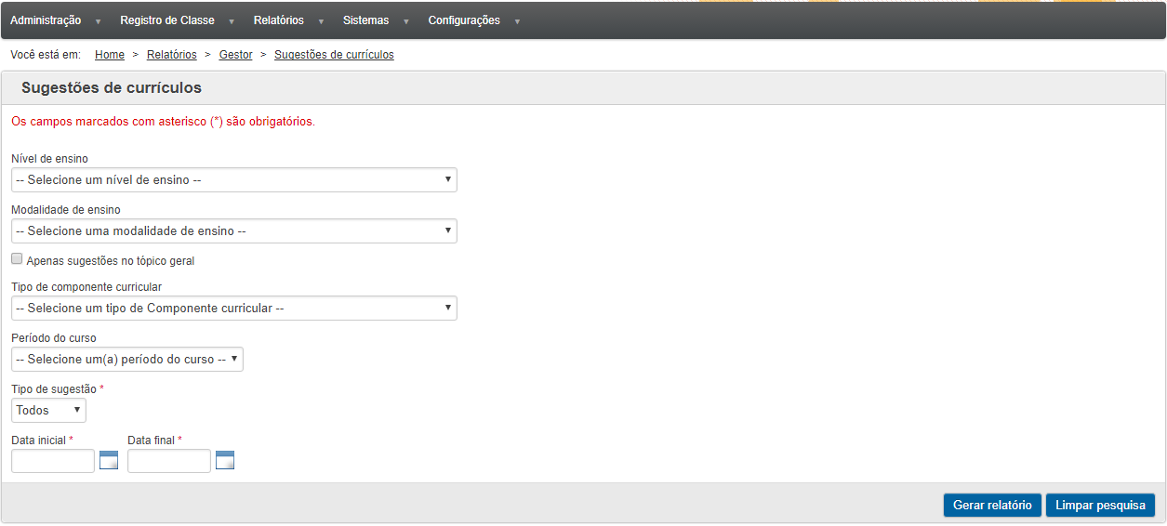
Task: Click the arrow icon beside Administração menu
Action: click(x=98, y=21)
